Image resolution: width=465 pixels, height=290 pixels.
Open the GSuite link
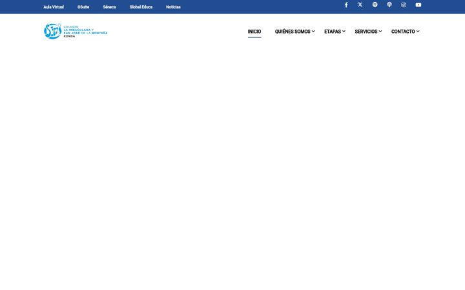click(83, 7)
